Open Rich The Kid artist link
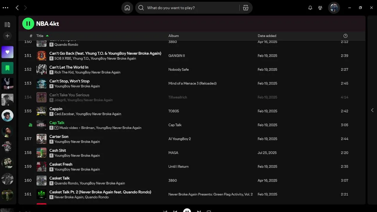 (x=64, y=72)
